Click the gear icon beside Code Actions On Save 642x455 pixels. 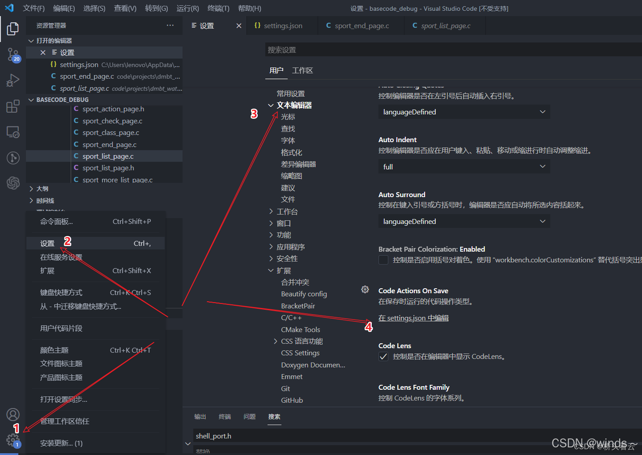[365, 290]
